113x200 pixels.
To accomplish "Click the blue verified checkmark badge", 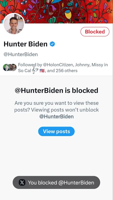I will (52, 44).
